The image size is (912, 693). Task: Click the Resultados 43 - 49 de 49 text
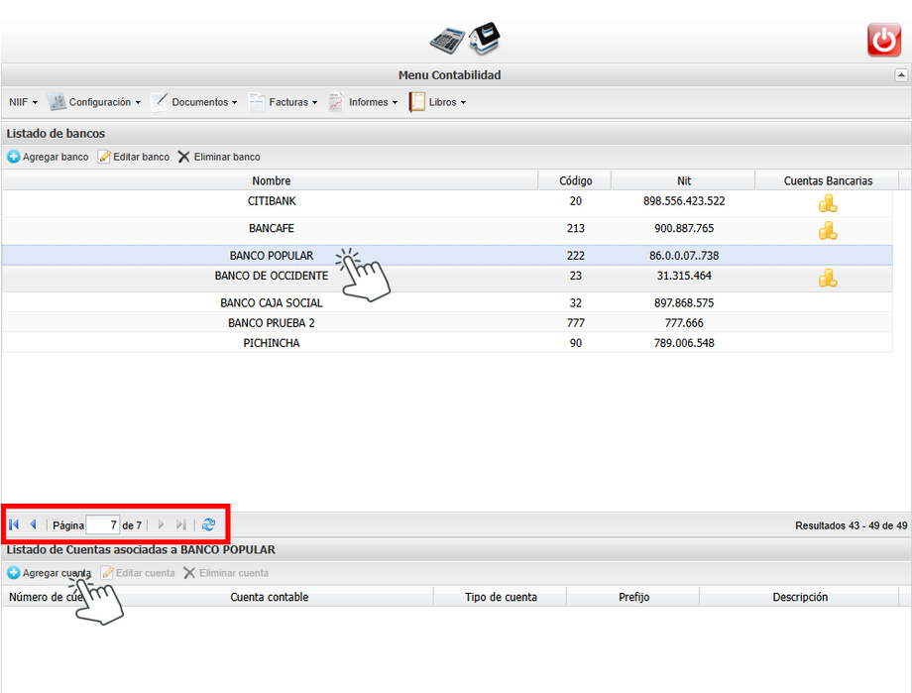tap(851, 525)
